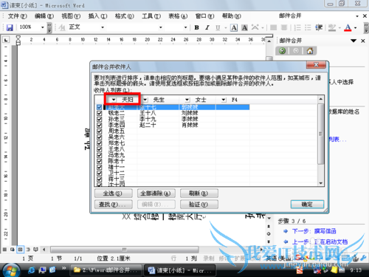Click the Save icon in toolbar
The width and height of the screenshot is (369, 277).
click(x=10, y=27)
